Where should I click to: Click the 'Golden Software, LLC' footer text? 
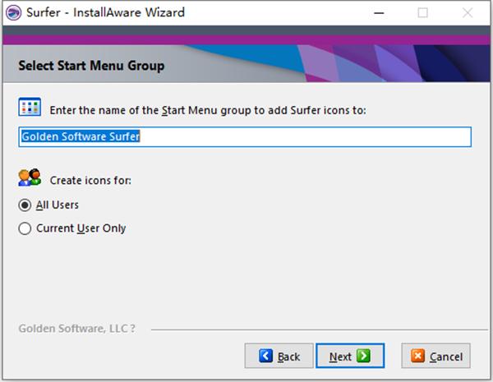pyautogui.click(x=76, y=329)
